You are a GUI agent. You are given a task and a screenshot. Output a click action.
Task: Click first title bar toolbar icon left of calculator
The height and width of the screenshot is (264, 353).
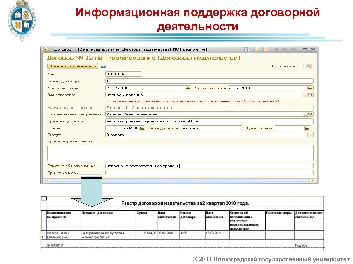(247, 49)
